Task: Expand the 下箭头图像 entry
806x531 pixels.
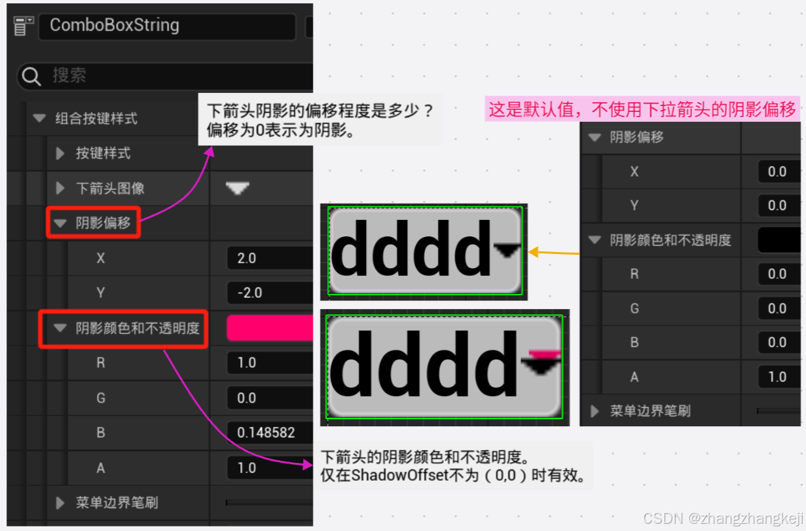Action: coord(58,188)
